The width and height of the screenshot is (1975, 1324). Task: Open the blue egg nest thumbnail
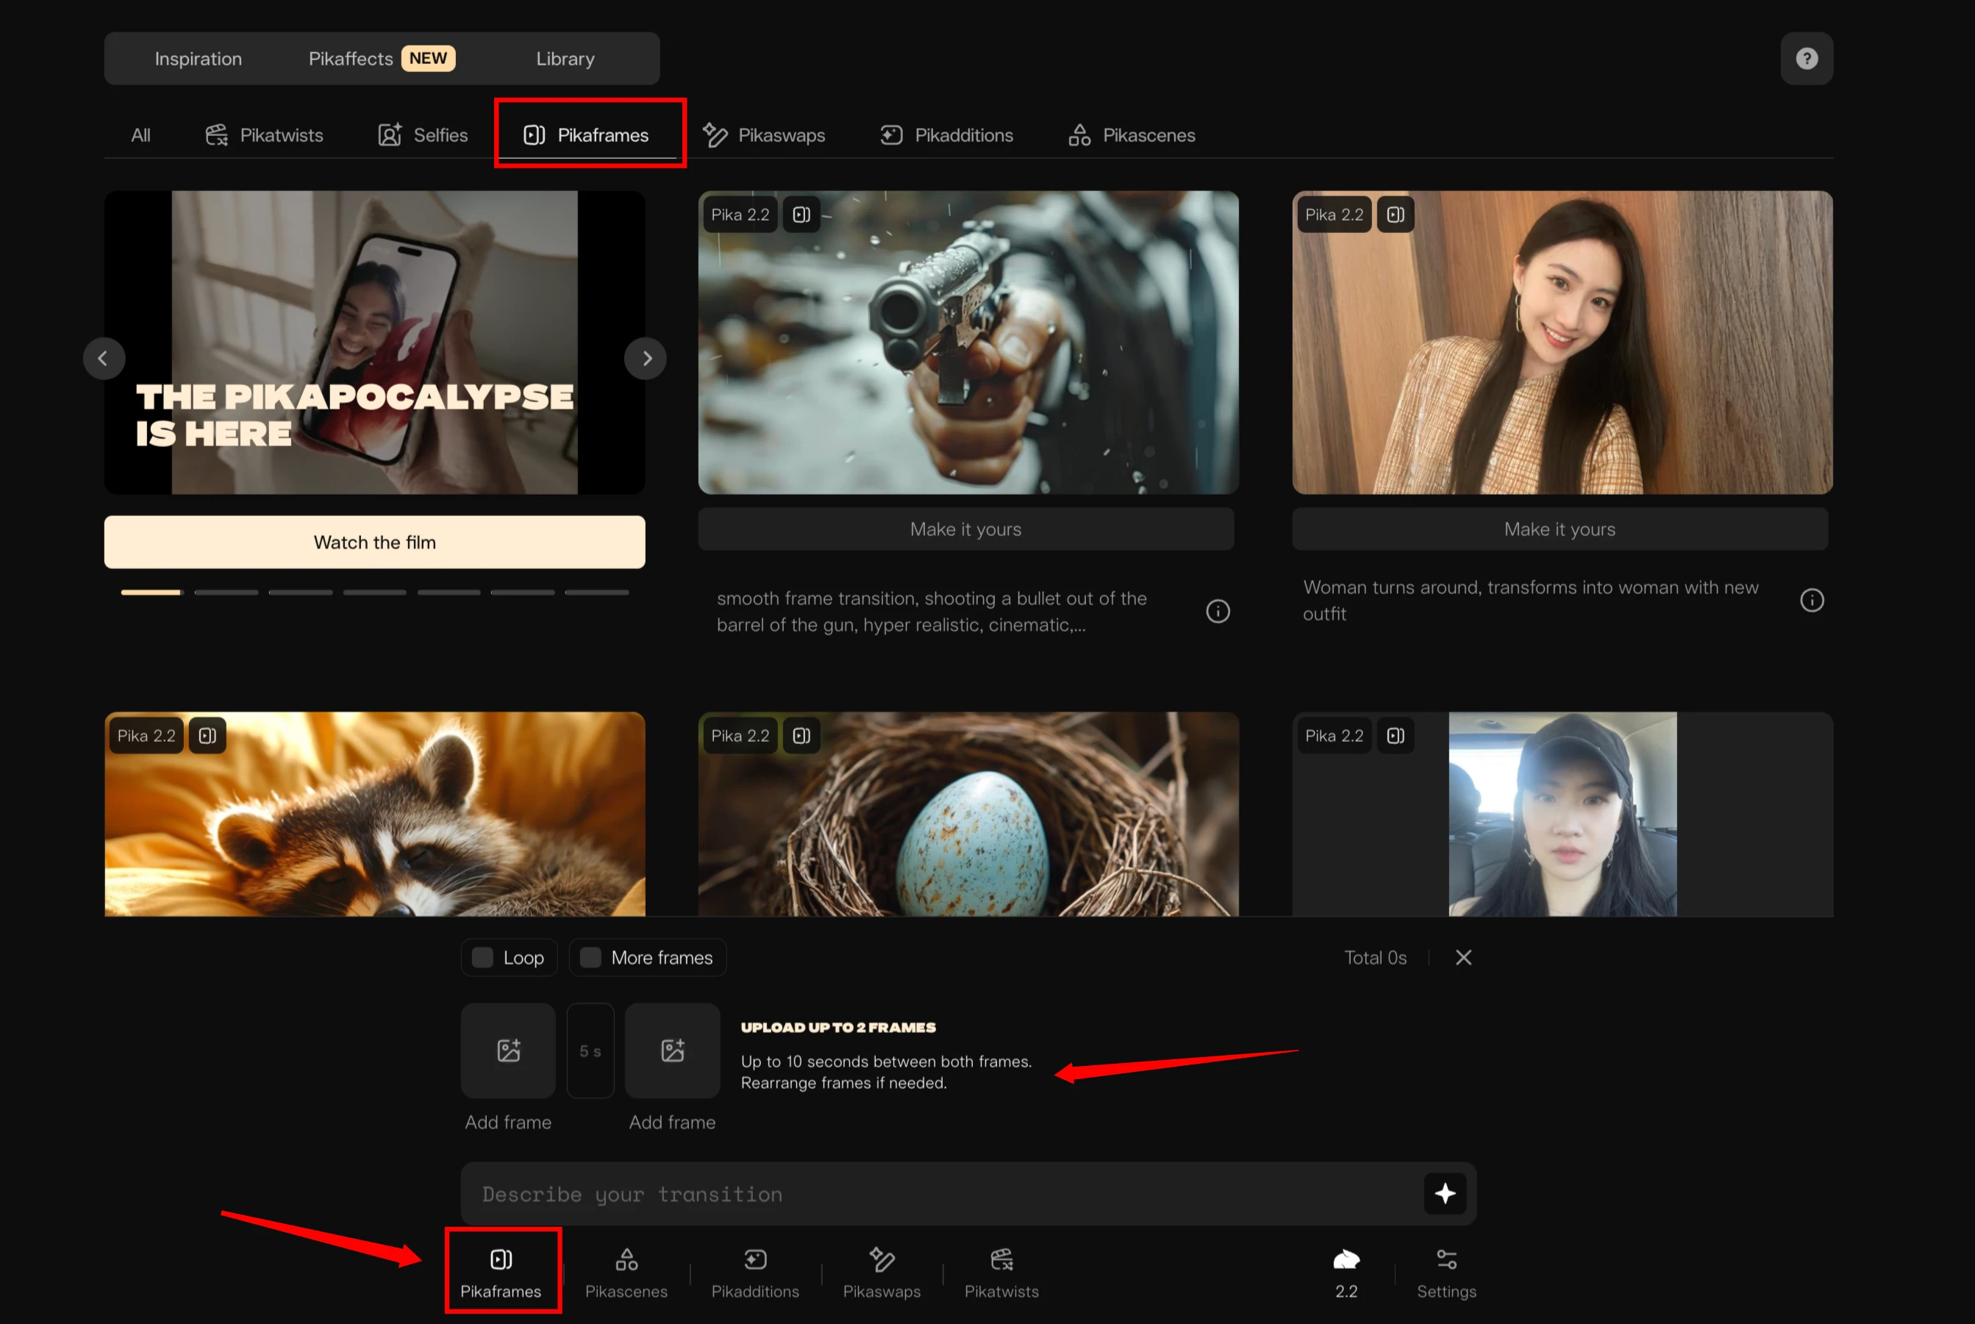tap(968, 814)
